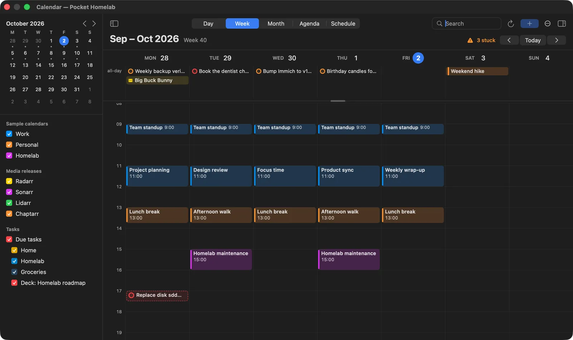Toggle the Chaptarr calendar checkbox
The width and height of the screenshot is (573, 340).
coord(9,214)
